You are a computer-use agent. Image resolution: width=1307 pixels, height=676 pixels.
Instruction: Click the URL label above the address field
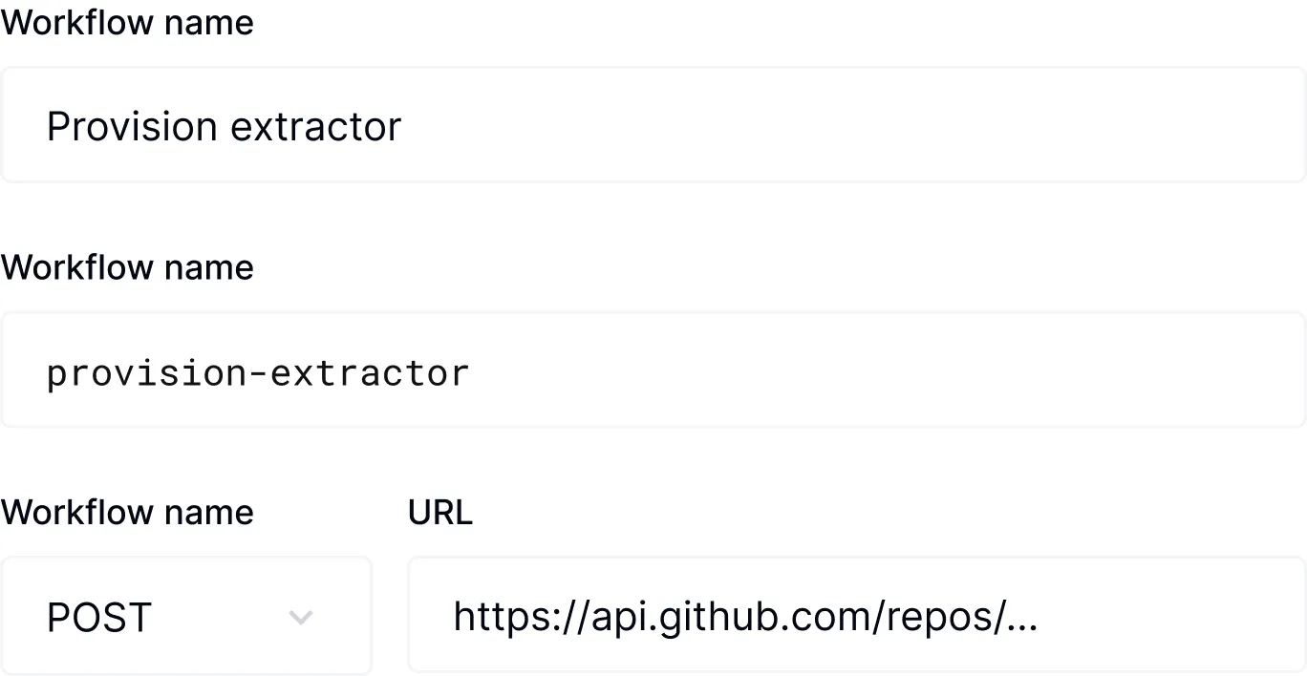[439, 513]
